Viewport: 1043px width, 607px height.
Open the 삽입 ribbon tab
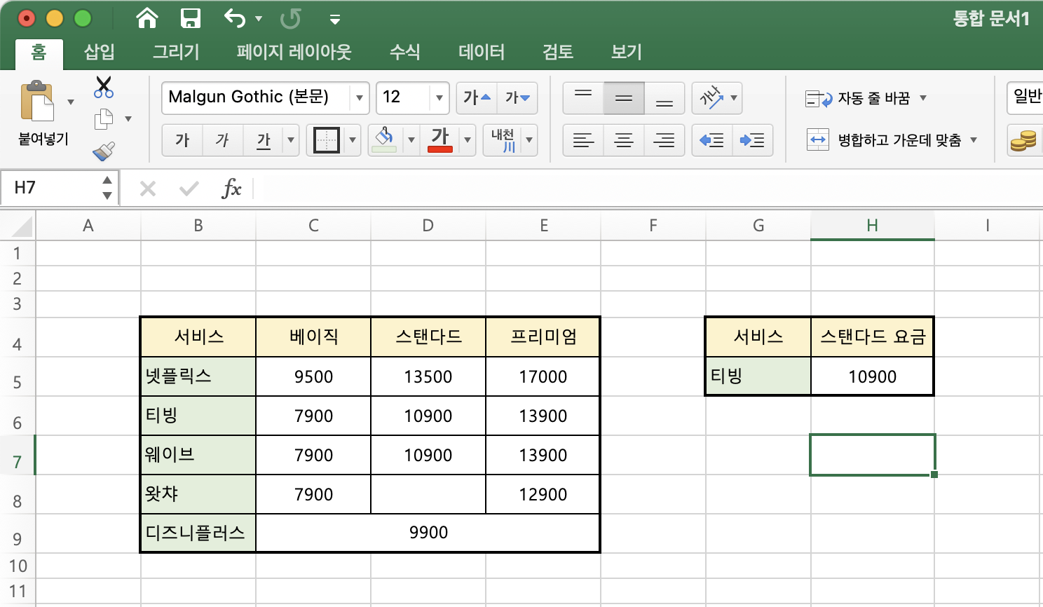point(99,53)
